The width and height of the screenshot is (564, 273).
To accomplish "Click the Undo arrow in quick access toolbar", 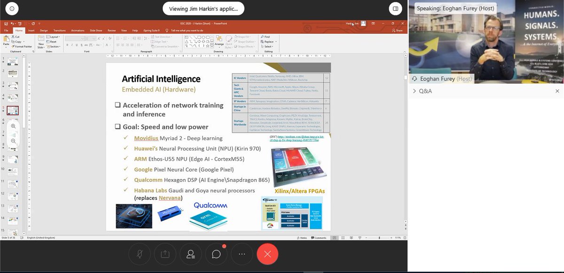I will [x=12, y=23].
